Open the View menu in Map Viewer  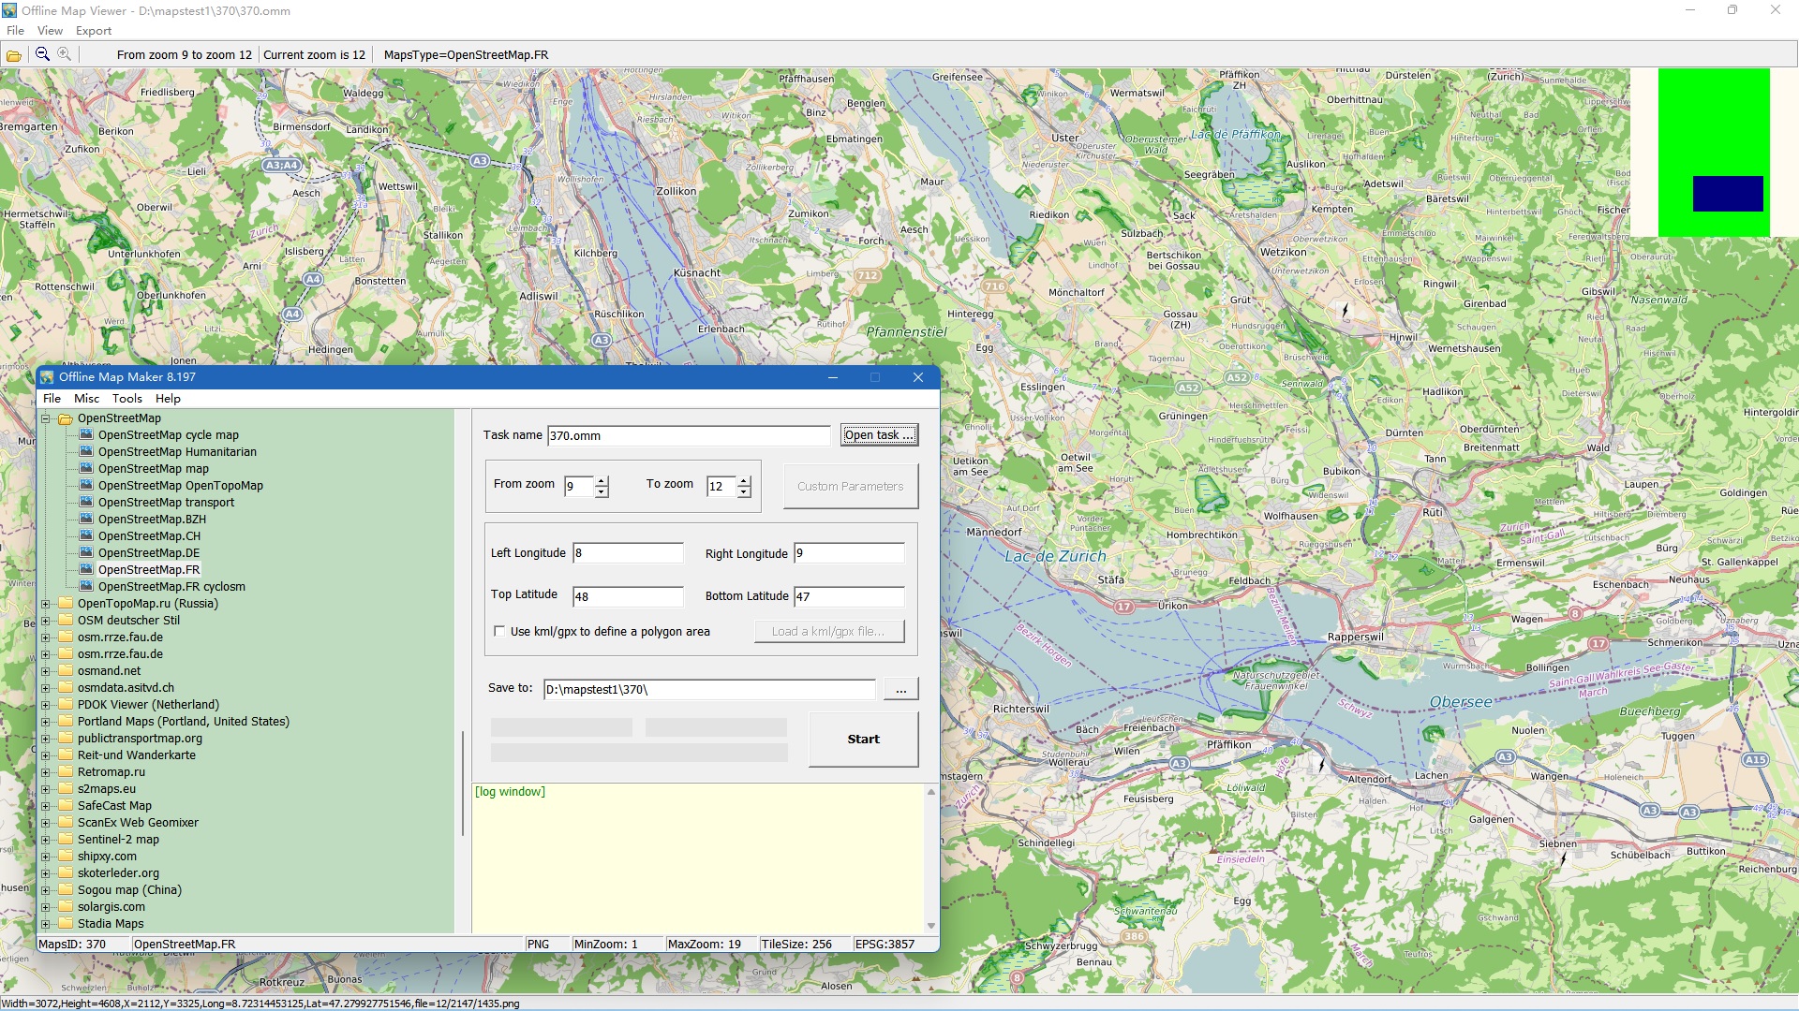[x=50, y=31]
